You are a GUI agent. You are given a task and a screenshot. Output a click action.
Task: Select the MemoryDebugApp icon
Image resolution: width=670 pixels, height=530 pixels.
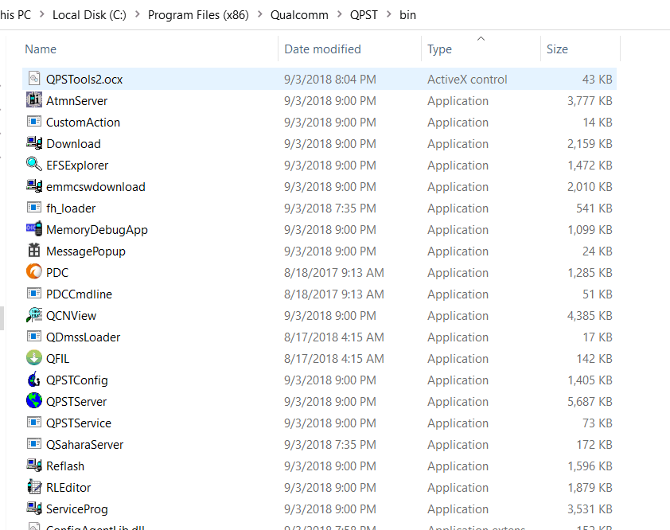[33, 229]
